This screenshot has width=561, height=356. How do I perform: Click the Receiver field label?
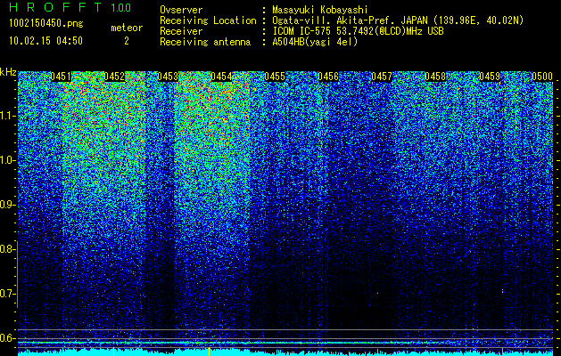(x=181, y=31)
